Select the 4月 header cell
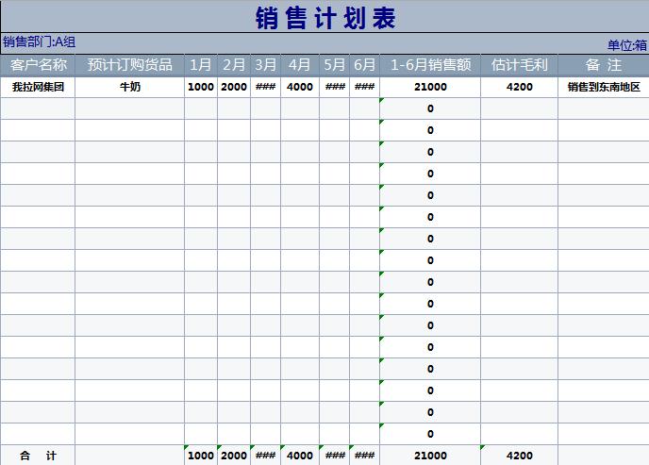649x465 pixels. [299, 65]
